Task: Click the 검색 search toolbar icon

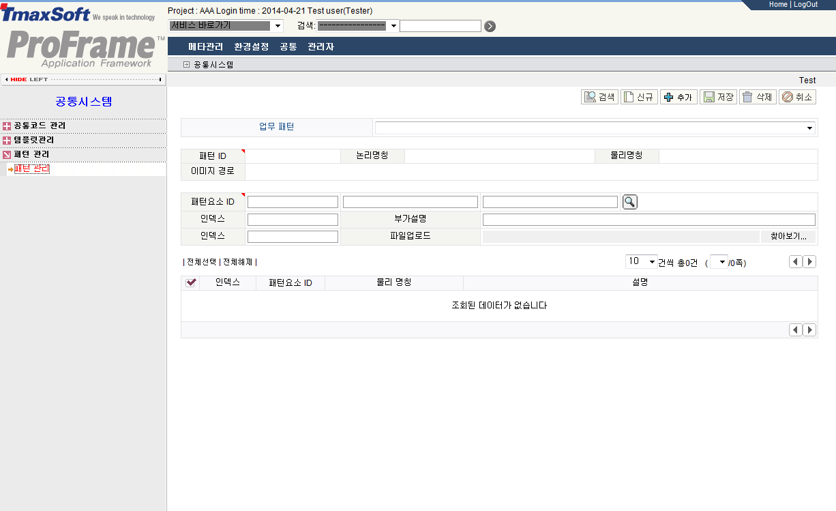Action: point(599,96)
